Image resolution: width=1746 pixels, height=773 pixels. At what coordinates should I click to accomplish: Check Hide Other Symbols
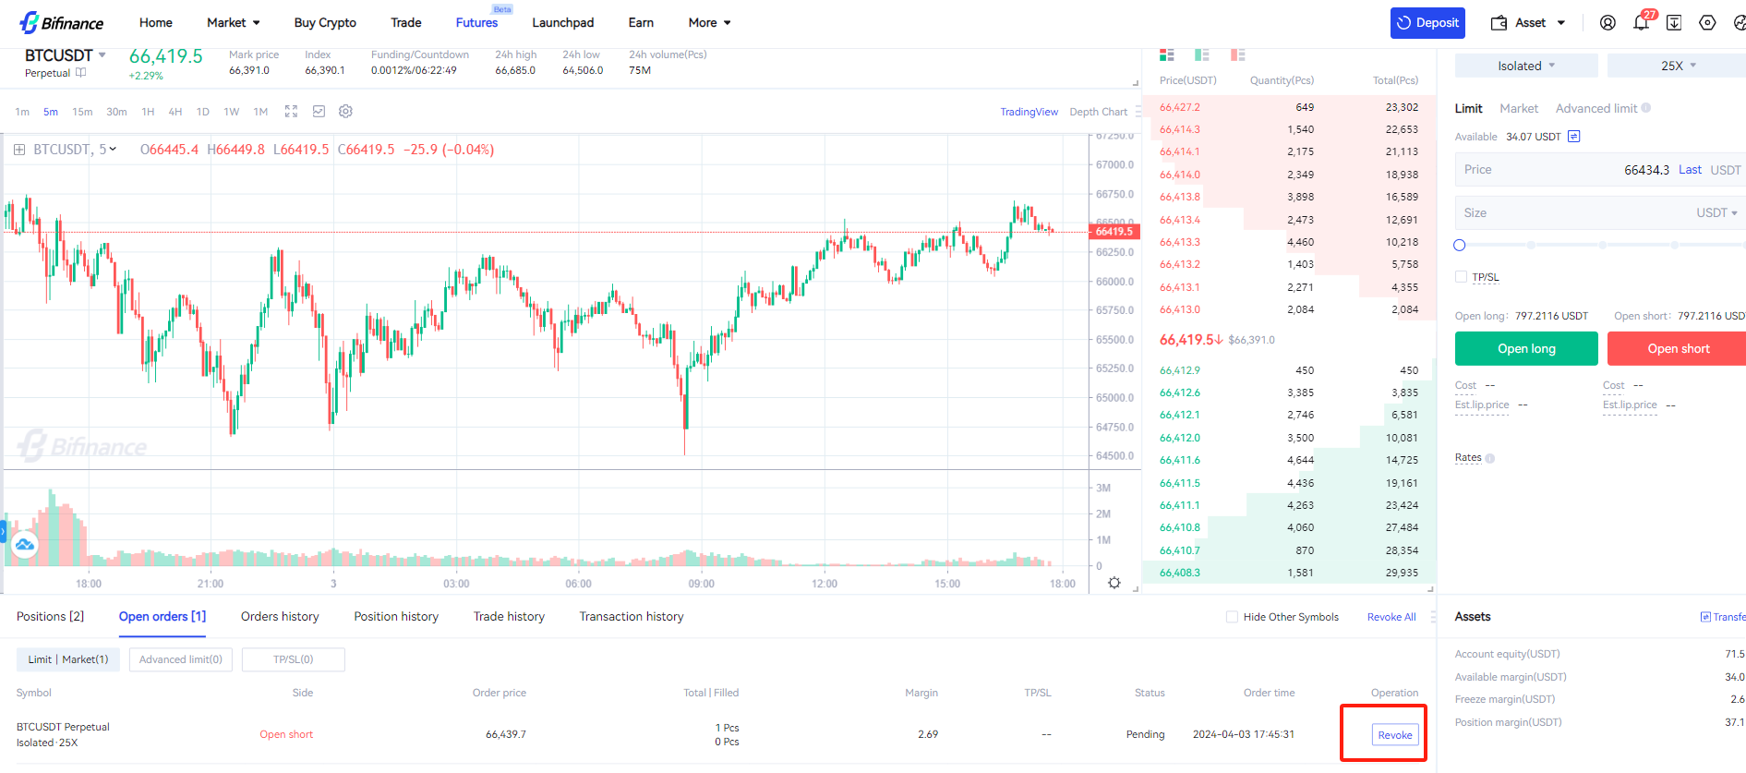point(1232,617)
